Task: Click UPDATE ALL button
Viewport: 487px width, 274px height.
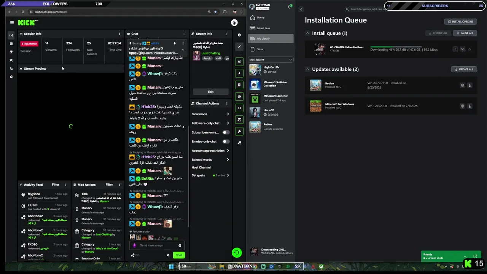Action: [464, 69]
